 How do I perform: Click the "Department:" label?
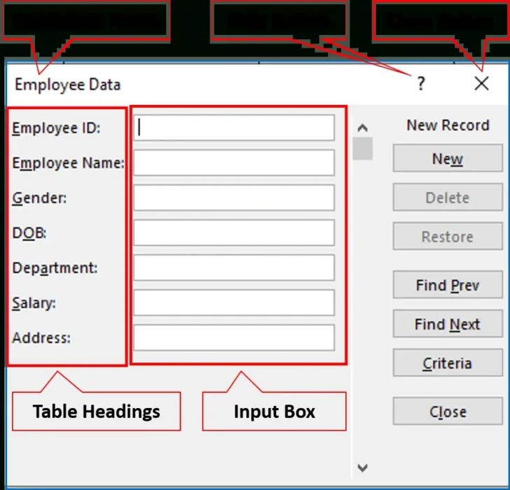(x=55, y=268)
